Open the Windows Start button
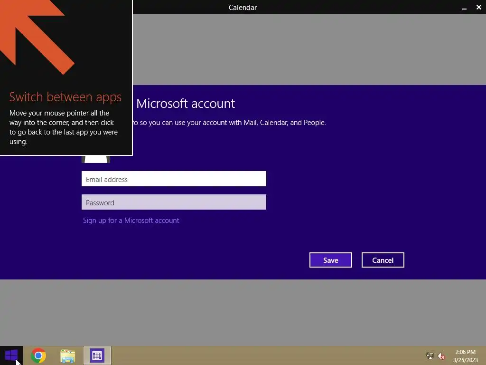The image size is (486, 365). tap(11, 355)
